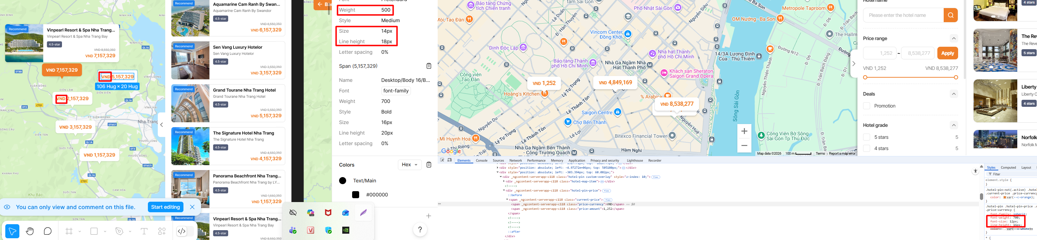Click the DevTools inspect element icon
1037x240 pixels.
coord(442,160)
